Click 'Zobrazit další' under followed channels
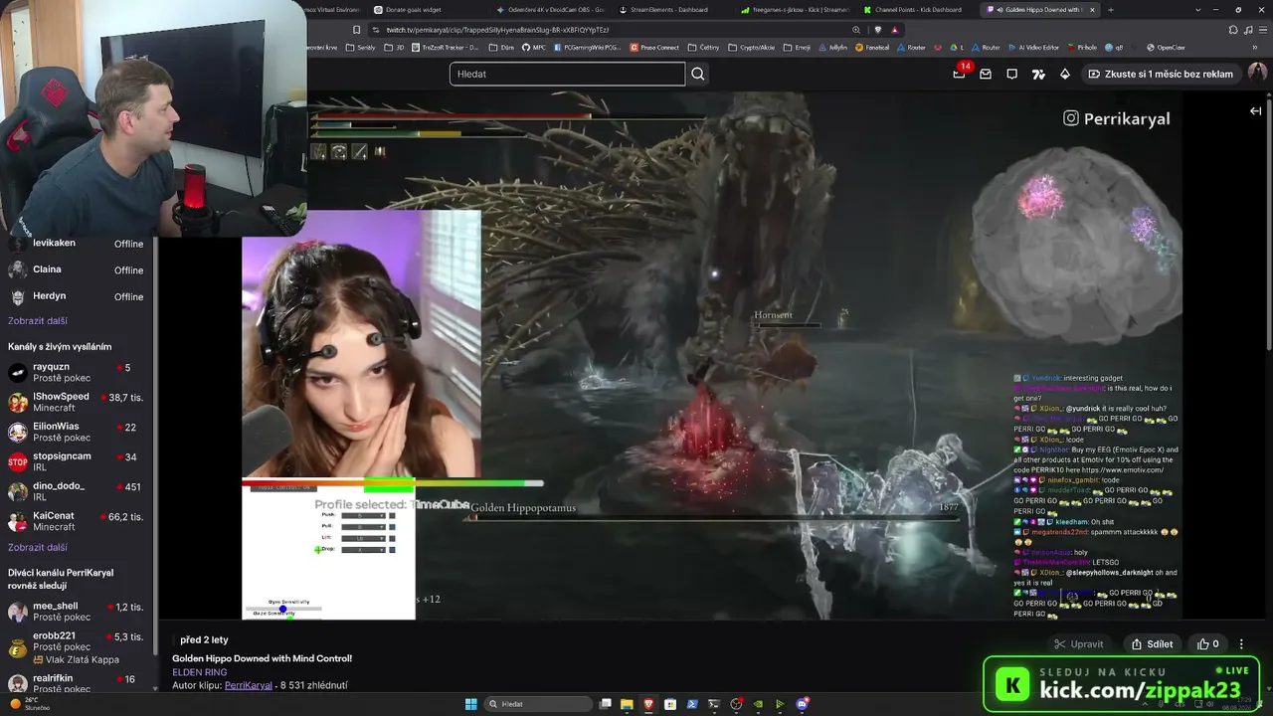 click(38, 321)
